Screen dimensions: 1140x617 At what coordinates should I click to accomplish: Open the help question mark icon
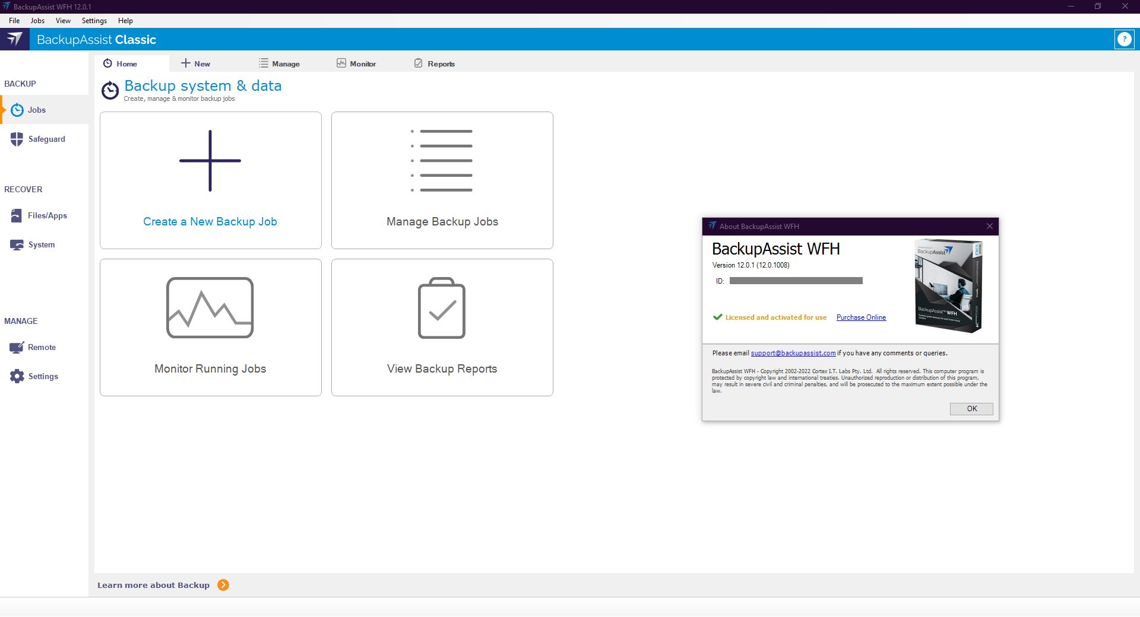tap(1124, 39)
